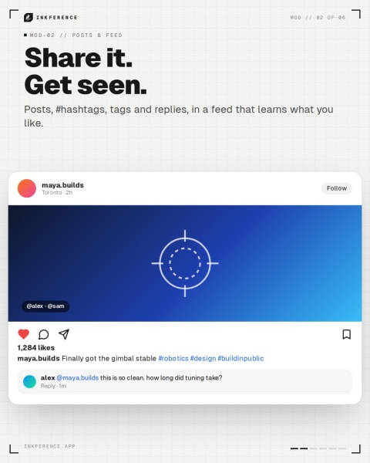
Task: Tap the crosshair target in the post image
Action: [185, 263]
